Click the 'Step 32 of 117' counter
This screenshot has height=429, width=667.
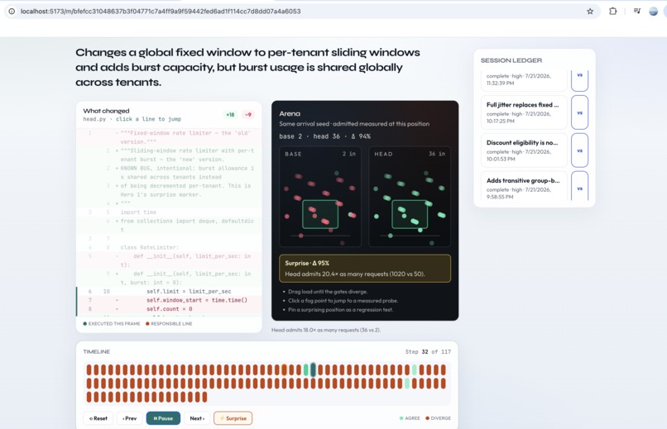(x=428, y=351)
